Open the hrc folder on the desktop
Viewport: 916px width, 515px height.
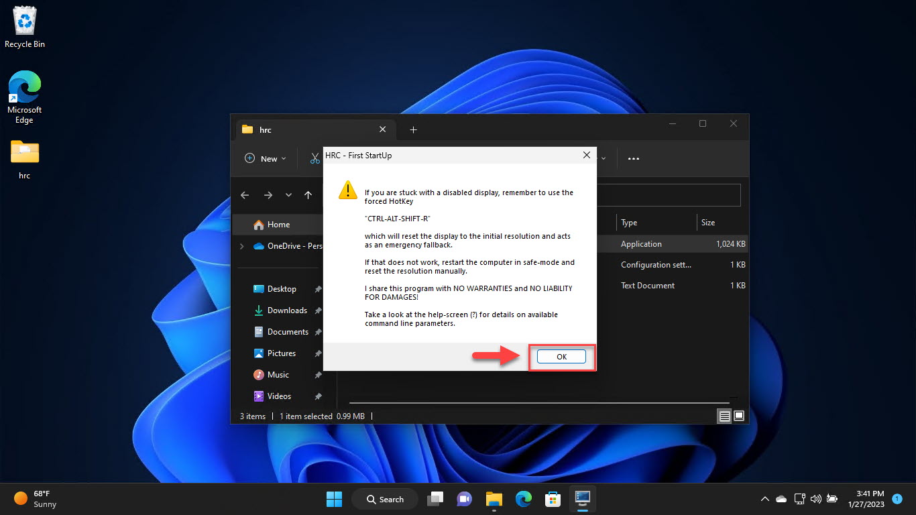24,156
